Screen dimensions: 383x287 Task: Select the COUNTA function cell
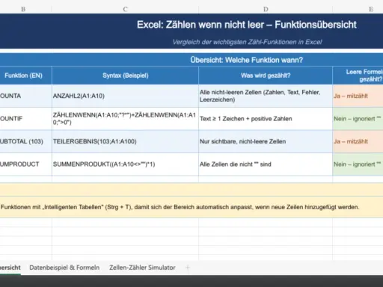[x=26, y=96]
